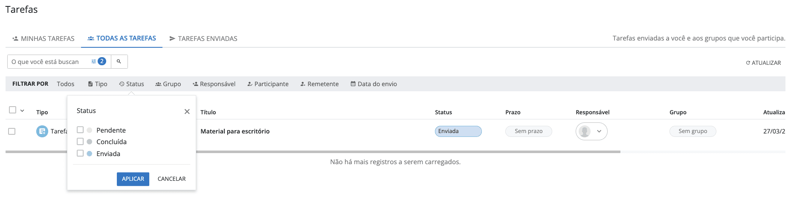The height and width of the screenshot is (200, 791).
Task: Check the Concluída status checkbox
Action: click(x=80, y=142)
